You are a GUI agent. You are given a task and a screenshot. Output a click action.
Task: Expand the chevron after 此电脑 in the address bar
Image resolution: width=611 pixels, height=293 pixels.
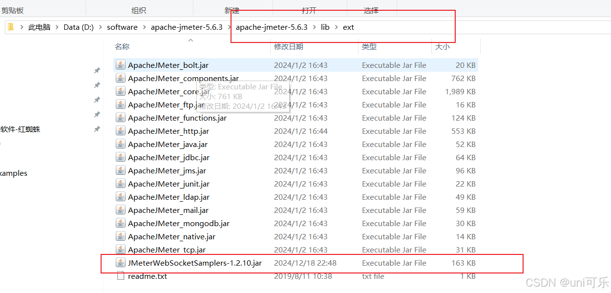tap(57, 27)
